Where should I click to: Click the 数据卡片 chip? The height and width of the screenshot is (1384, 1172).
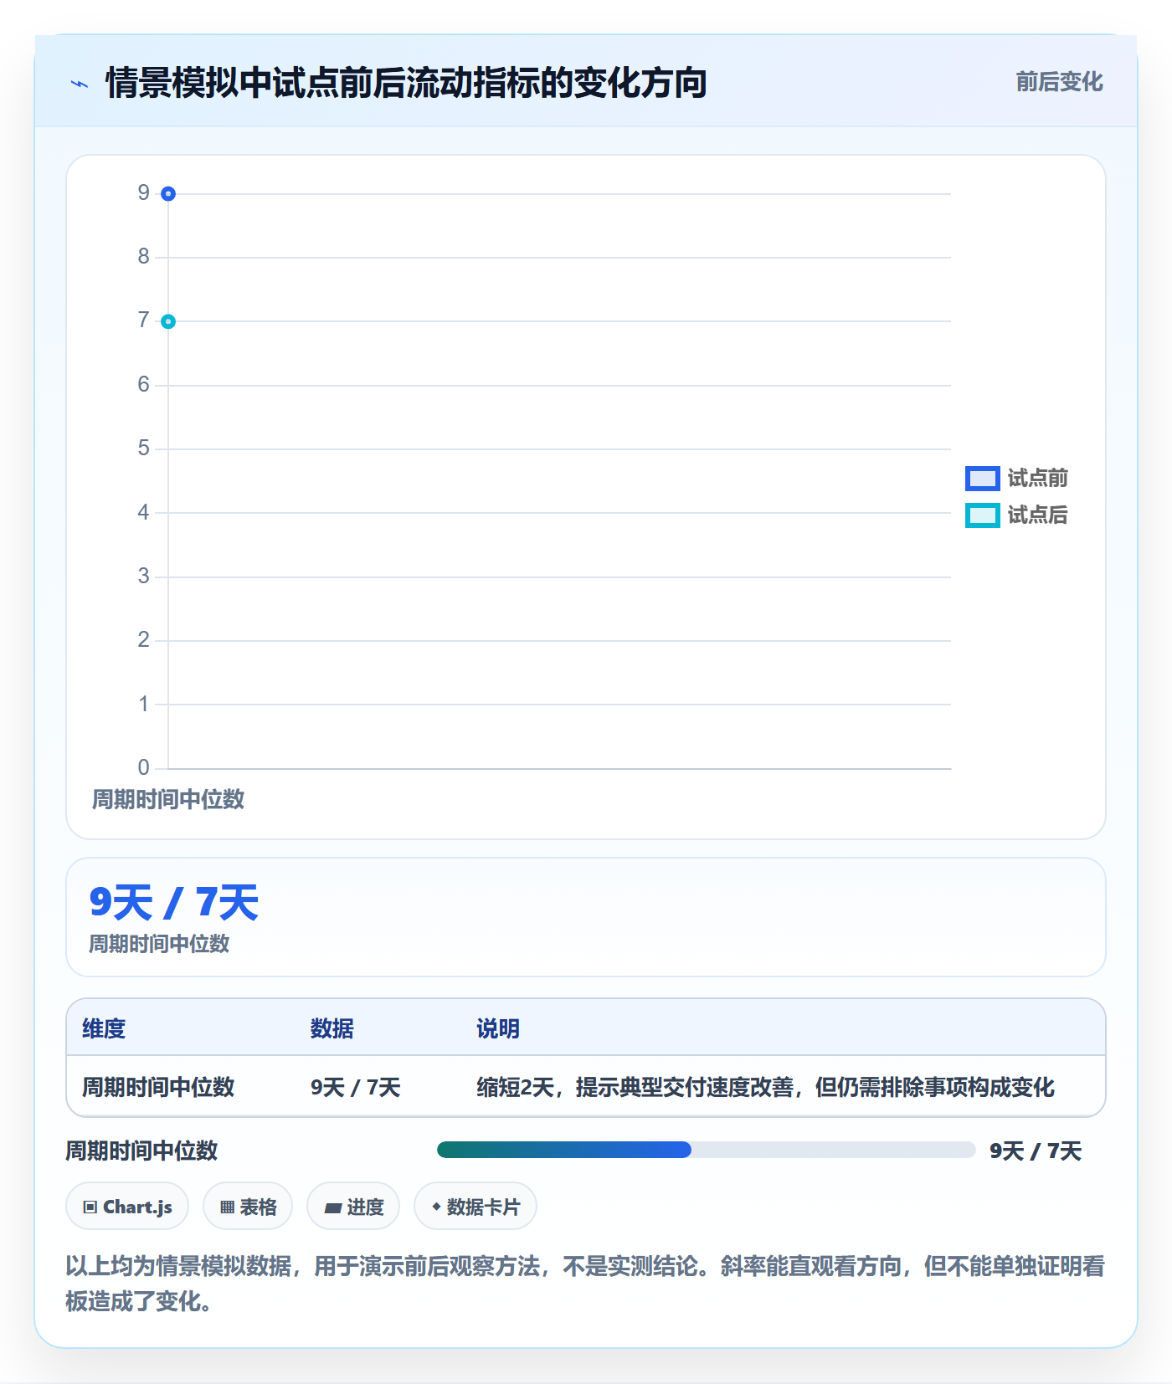(475, 1207)
